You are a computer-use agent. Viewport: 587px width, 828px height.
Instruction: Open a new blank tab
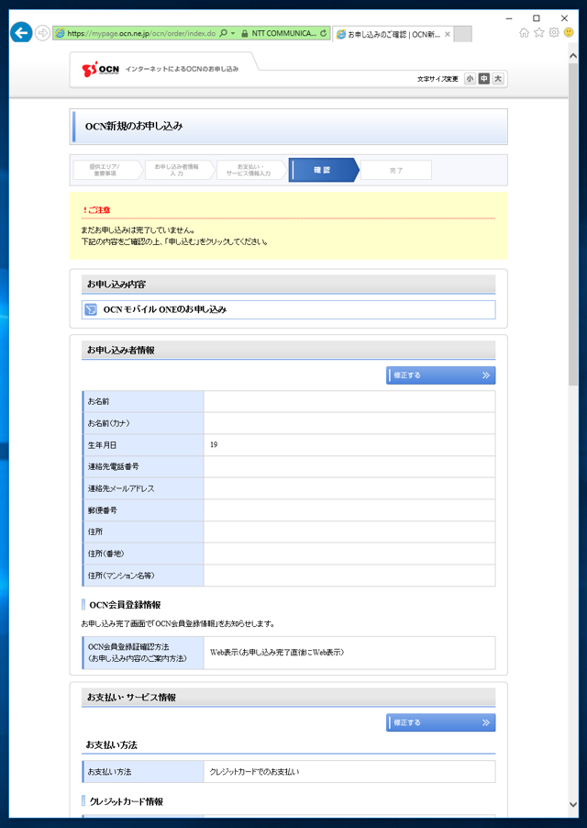462,34
